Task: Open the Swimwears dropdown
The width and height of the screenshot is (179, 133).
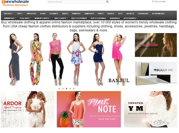Action: (10, 18)
